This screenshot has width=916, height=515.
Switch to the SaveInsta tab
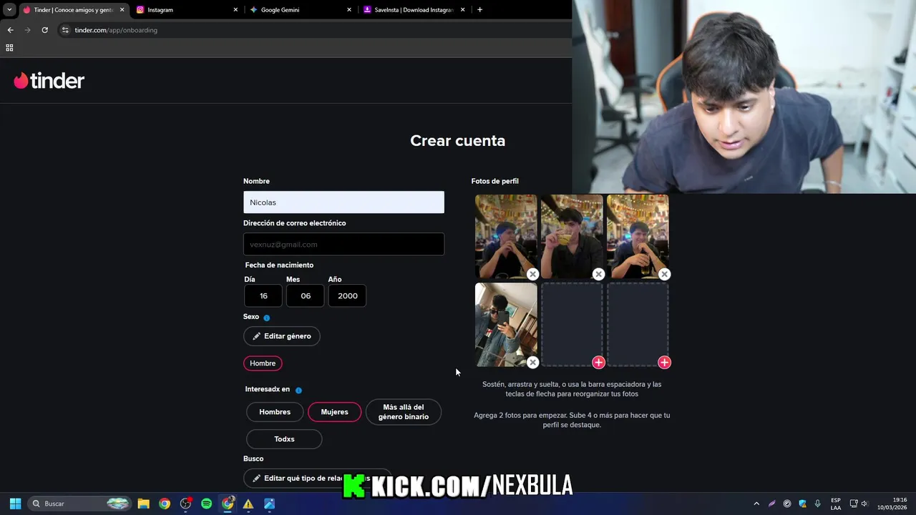tap(413, 10)
